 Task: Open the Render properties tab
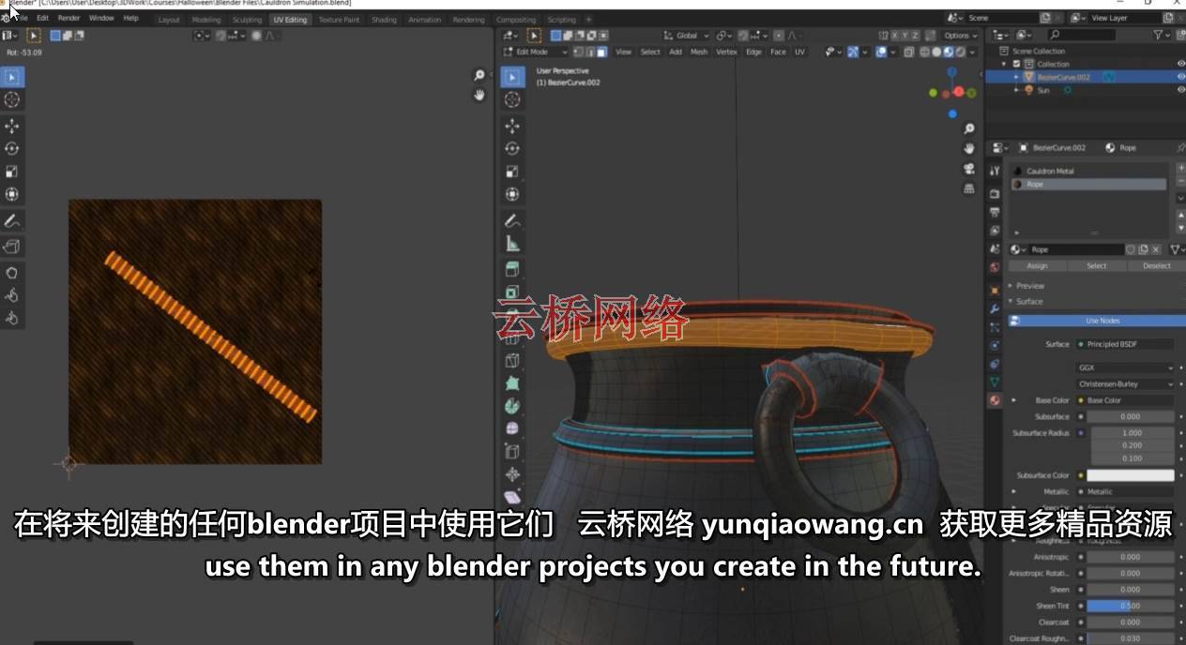click(x=995, y=193)
